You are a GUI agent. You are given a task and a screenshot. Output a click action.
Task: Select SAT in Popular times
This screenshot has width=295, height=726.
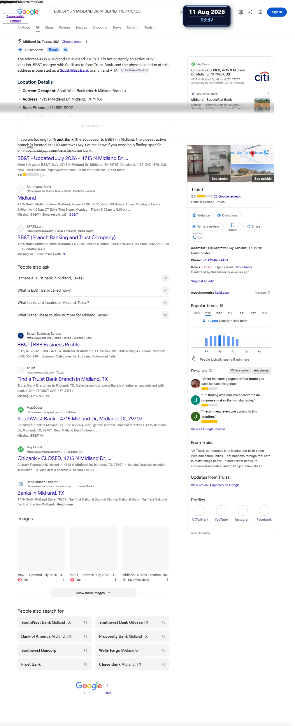pos(253,313)
